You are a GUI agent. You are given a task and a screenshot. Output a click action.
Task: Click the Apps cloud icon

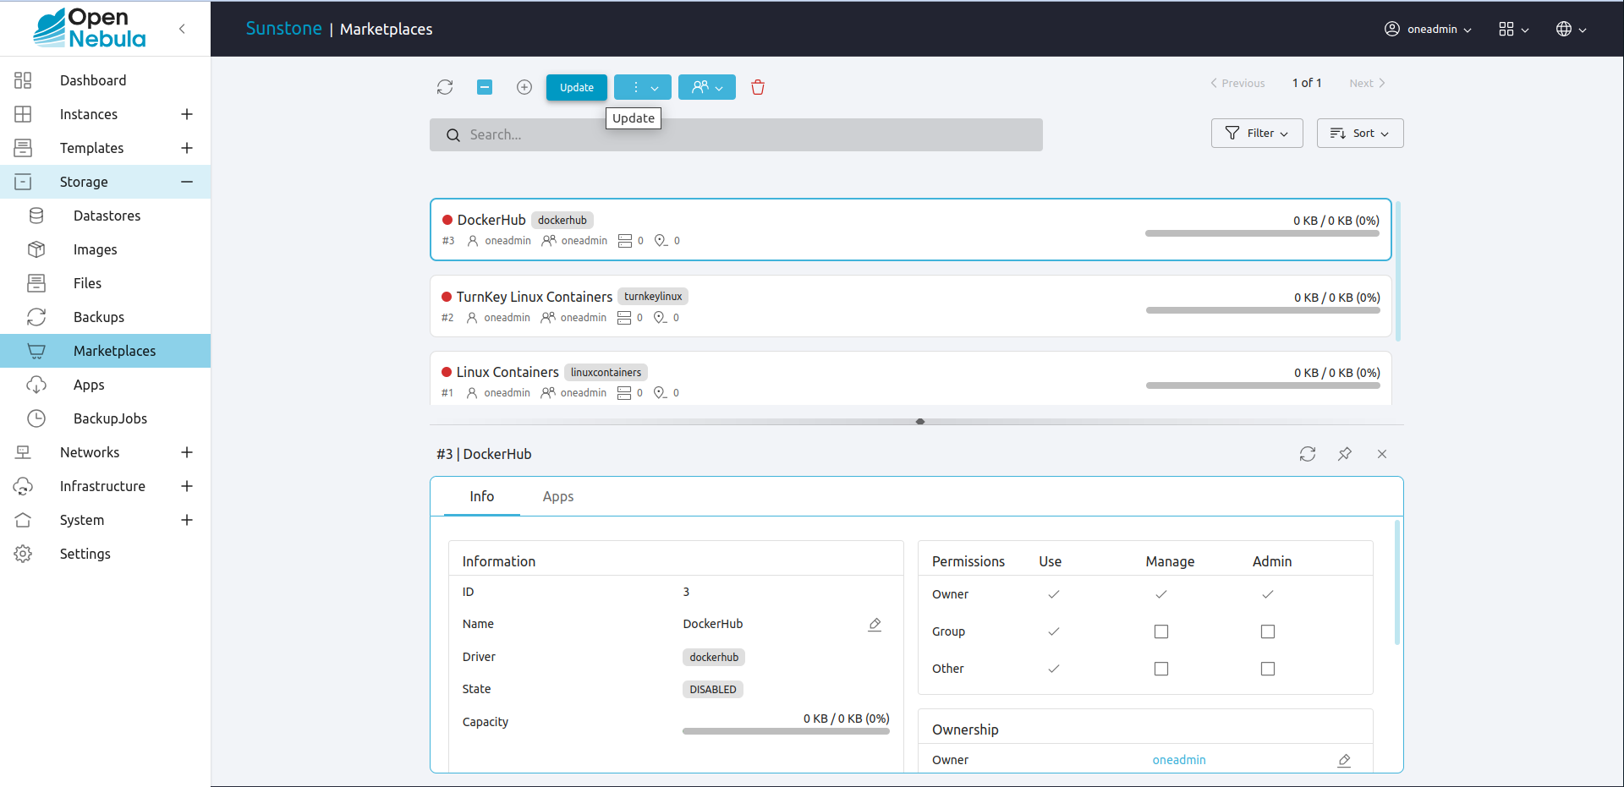36,385
